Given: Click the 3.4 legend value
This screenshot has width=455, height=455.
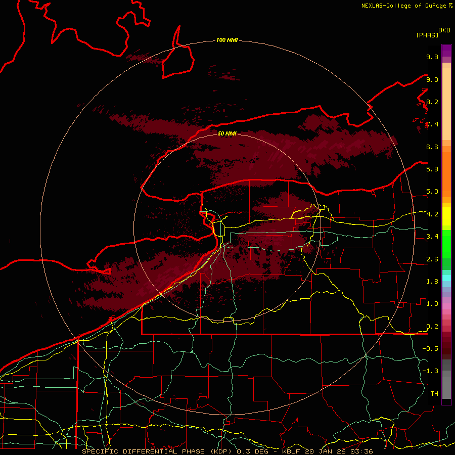Looking at the screenshot, I should (x=432, y=237).
